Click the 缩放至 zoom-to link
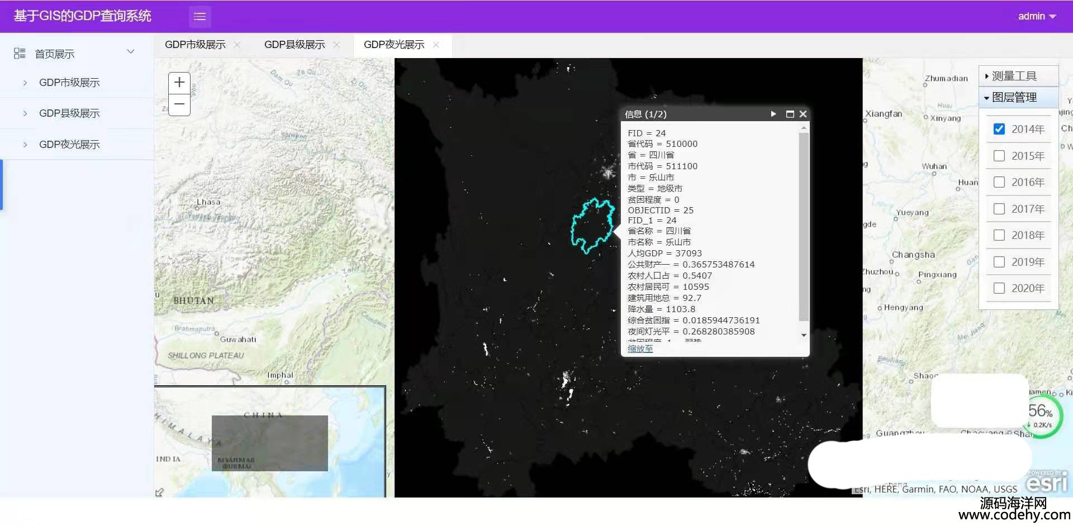This screenshot has height=526, width=1073. [640, 349]
